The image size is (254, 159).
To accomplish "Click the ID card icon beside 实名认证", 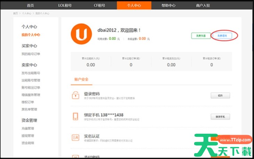I will [75, 137].
